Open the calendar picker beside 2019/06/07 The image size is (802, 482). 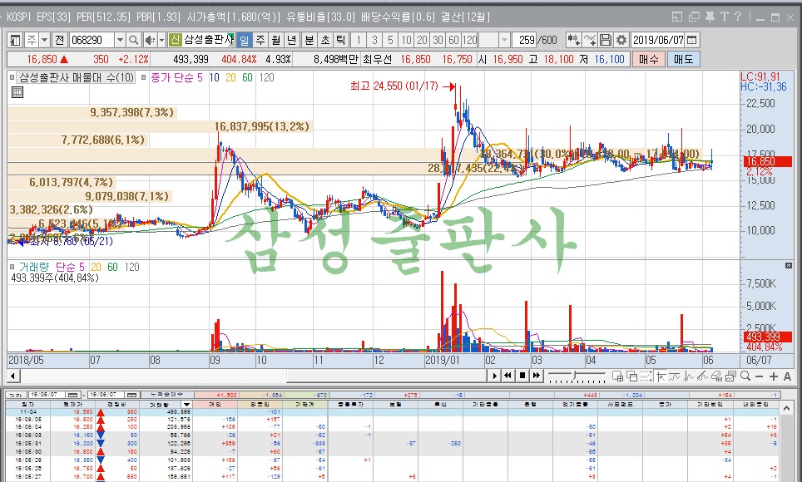[691, 40]
